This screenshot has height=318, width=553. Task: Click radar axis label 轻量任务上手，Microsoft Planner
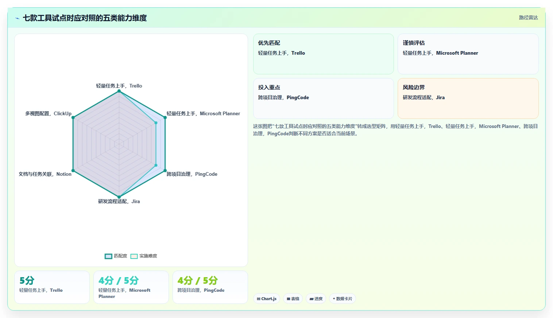(x=203, y=113)
